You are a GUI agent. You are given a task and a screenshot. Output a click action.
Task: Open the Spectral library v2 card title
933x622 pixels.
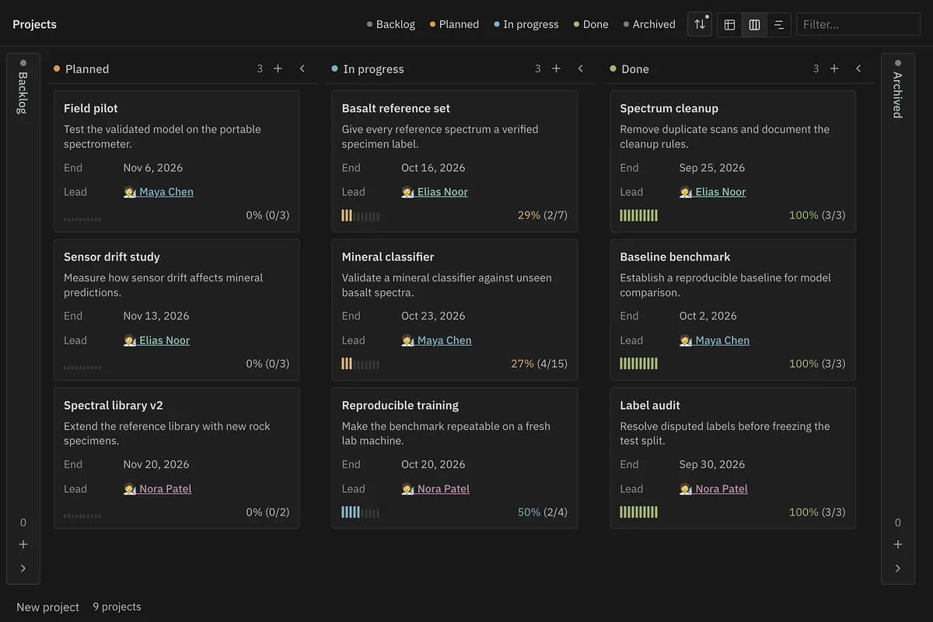[x=114, y=405]
